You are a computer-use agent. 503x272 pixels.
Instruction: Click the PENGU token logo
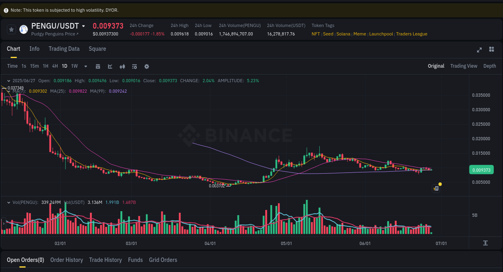[x=23, y=29]
